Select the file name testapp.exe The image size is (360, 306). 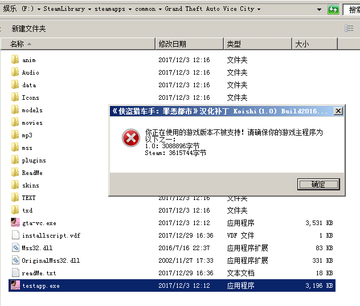(x=41, y=285)
